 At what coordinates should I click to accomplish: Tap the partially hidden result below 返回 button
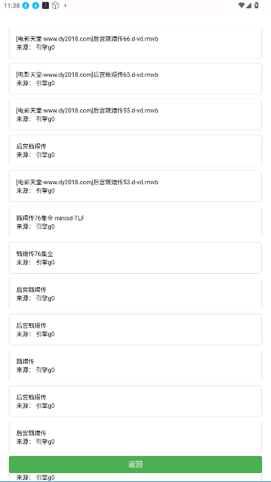coord(136,477)
